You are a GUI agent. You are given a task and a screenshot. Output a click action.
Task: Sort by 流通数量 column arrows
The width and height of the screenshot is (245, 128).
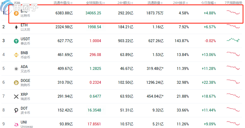(162, 3)
